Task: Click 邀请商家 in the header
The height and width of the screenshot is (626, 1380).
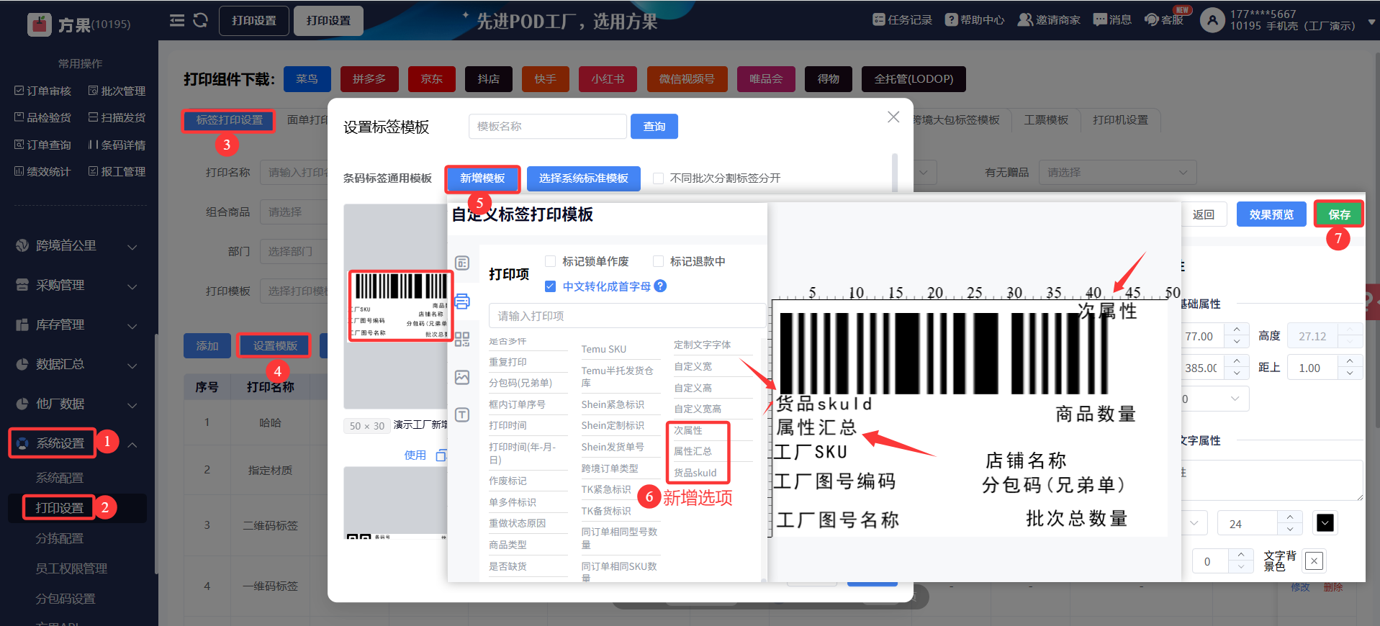Action: tap(1049, 20)
